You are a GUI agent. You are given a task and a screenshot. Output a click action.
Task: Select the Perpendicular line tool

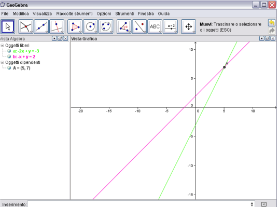coord(57,26)
